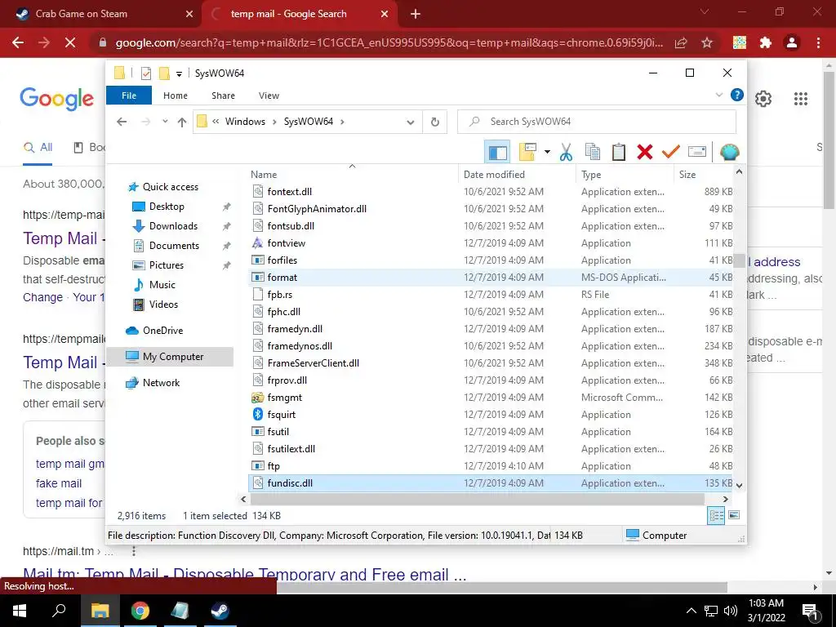Open Downloads in navigation pane
The width and height of the screenshot is (836, 627).
(173, 226)
